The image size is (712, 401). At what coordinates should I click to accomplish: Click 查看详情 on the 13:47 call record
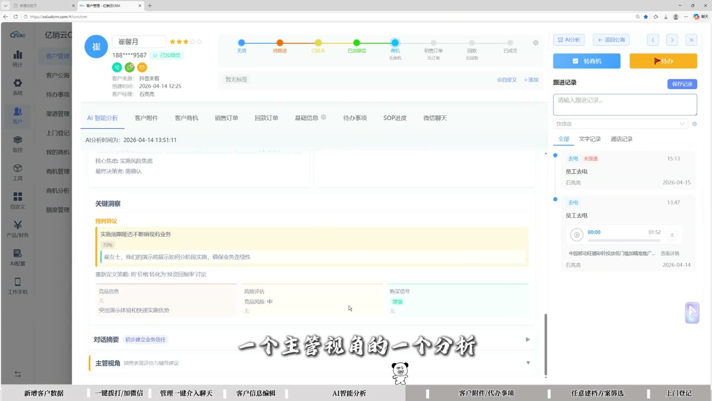point(670,253)
